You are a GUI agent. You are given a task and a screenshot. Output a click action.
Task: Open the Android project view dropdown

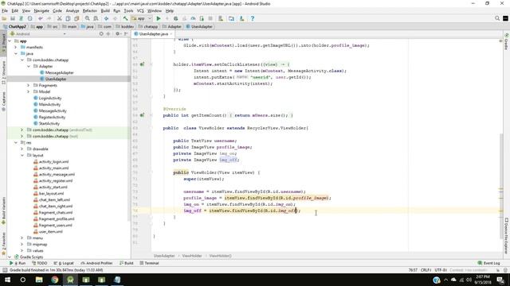point(37,33)
